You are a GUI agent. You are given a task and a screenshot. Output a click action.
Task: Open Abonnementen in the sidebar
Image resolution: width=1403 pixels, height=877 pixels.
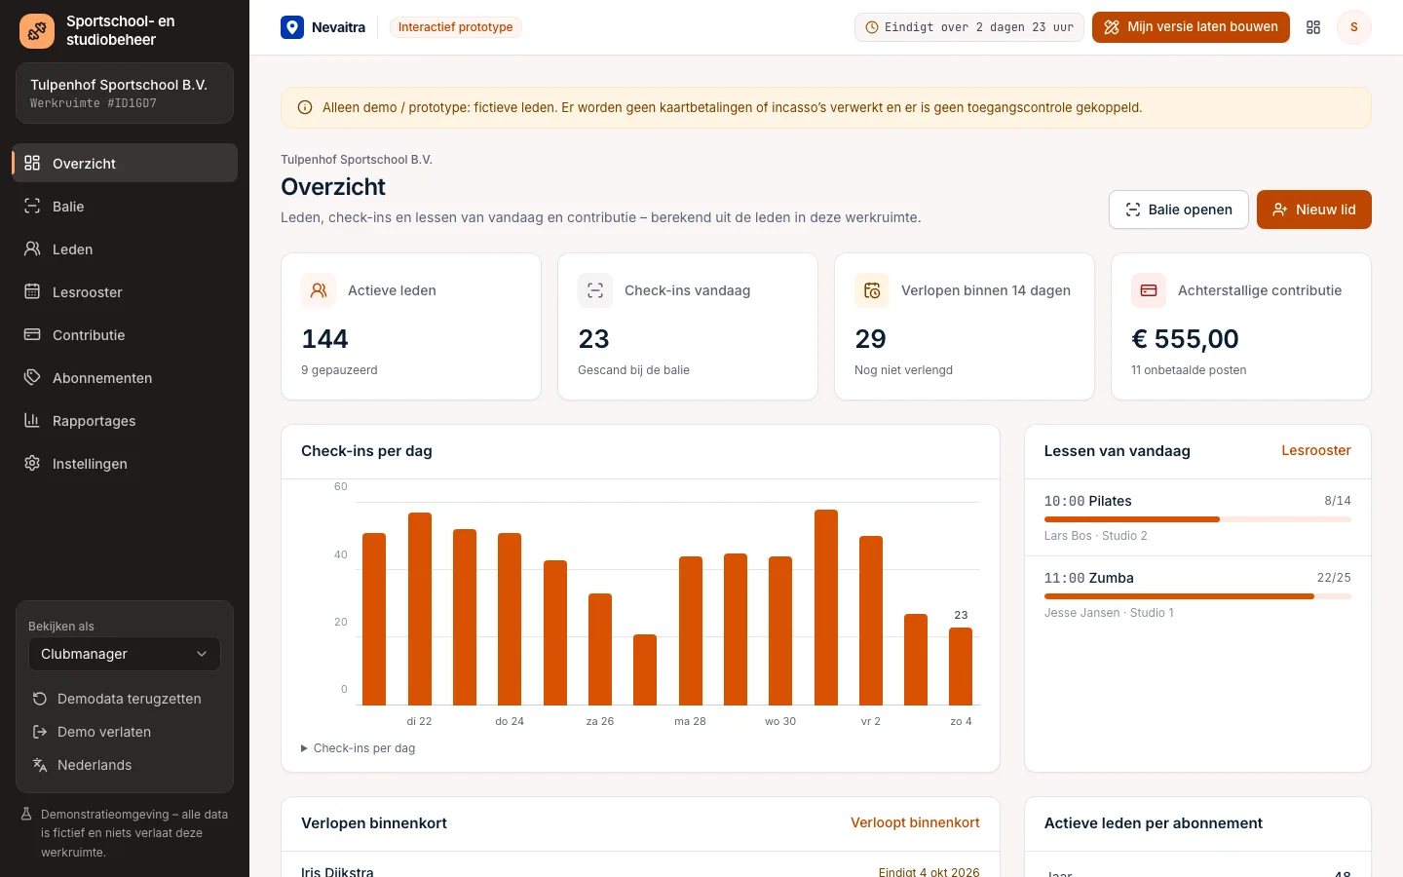point(125,377)
